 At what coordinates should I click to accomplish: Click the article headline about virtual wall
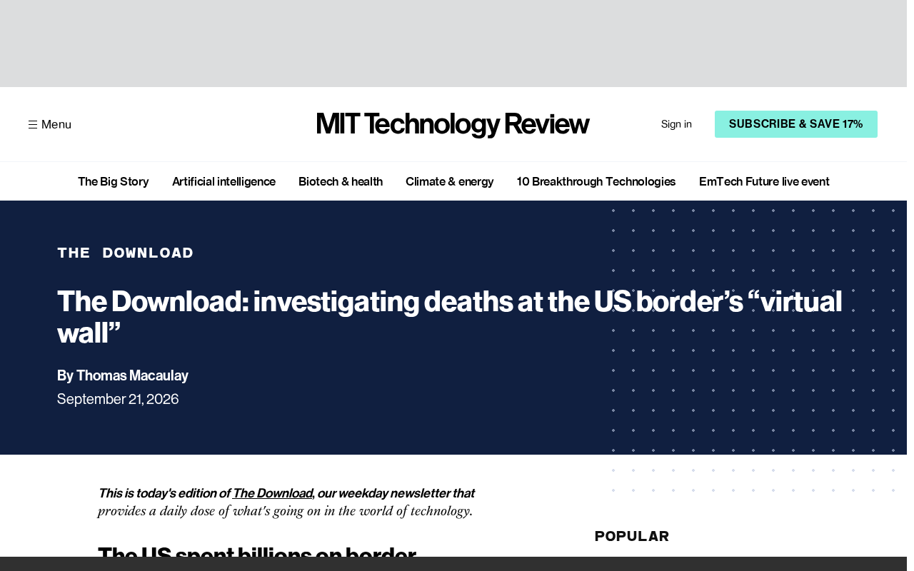click(x=450, y=316)
